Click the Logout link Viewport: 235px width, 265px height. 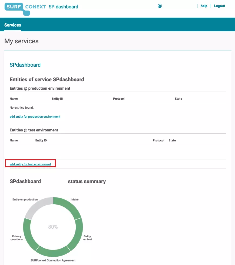[219, 6]
